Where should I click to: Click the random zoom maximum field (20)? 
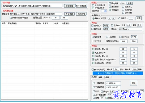[x=113, y=18]
